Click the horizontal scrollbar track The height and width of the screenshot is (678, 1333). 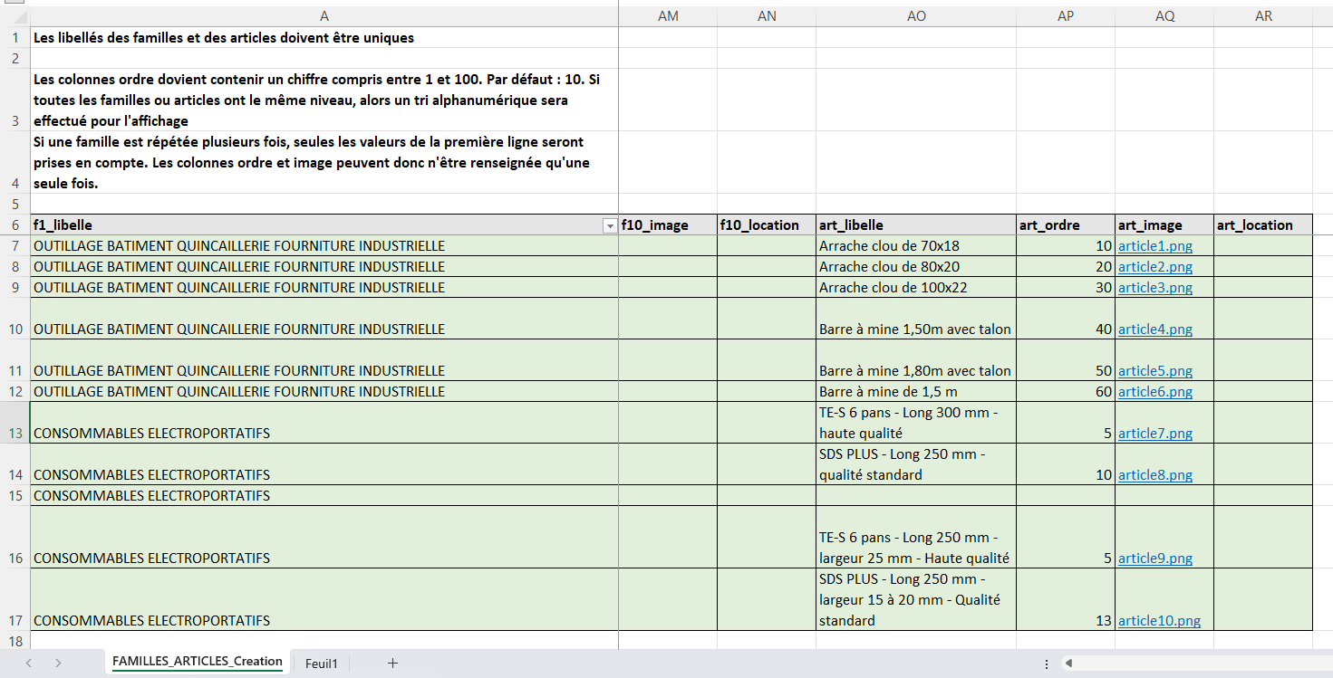click(1196, 664)
